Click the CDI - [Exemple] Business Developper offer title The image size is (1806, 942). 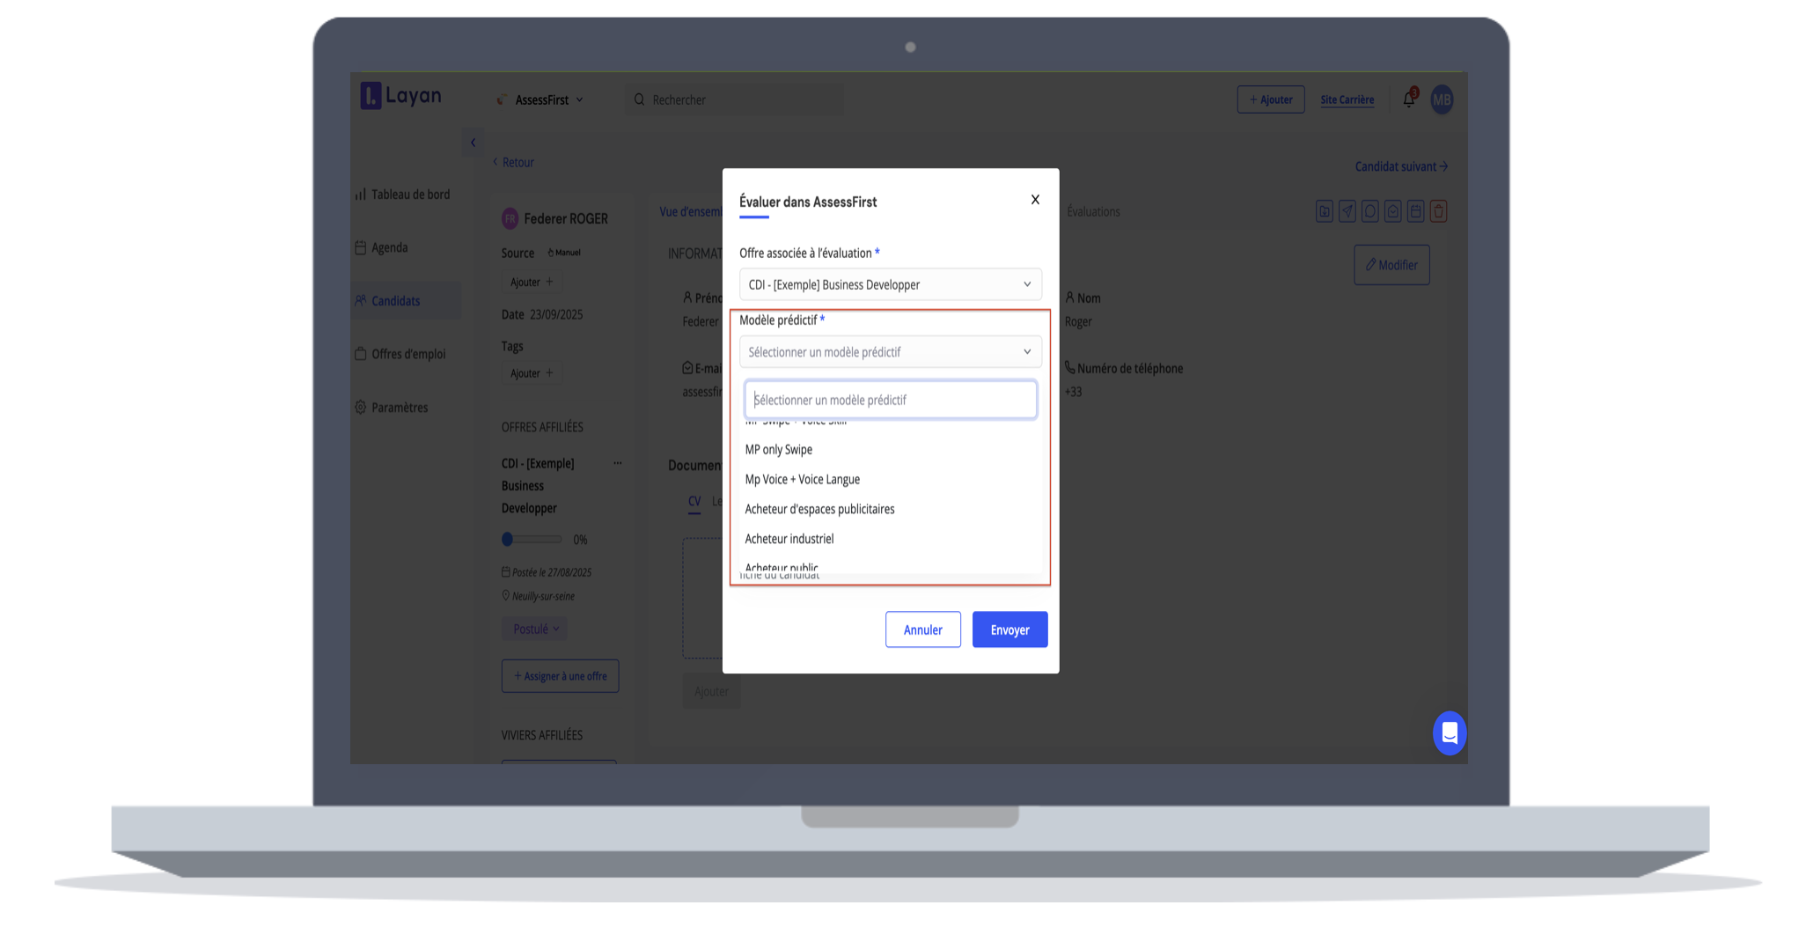click(538, 486)
